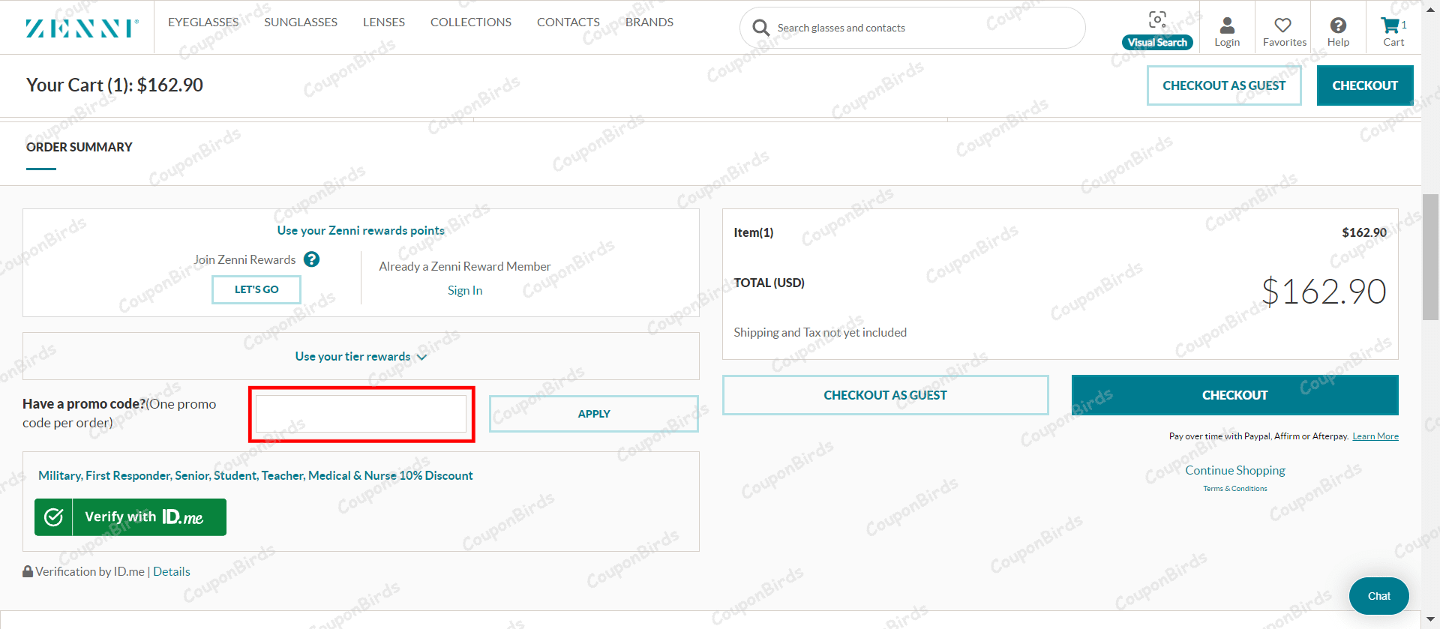
Task: Click Sign In for reward members
Action: (x=465, y=290)
